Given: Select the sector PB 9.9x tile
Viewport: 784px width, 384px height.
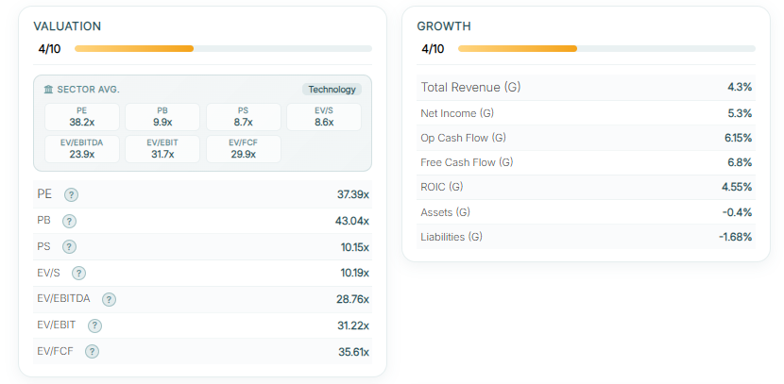Looking at the screenshot, I should (162, 117).
